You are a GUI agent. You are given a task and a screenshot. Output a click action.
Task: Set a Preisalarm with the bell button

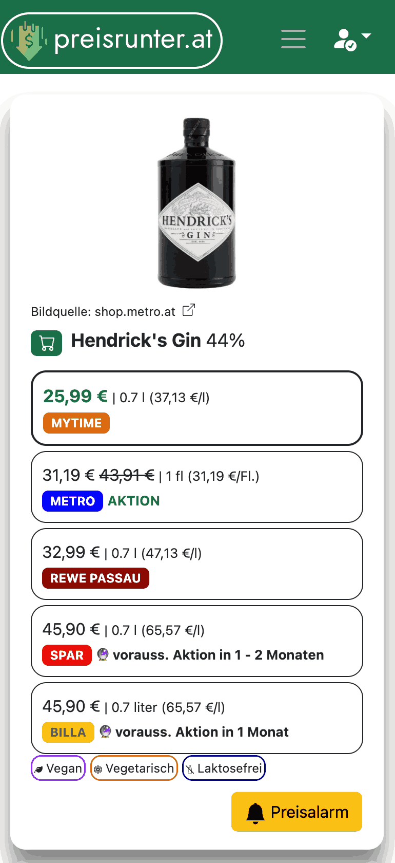click(x=297, y=812)
